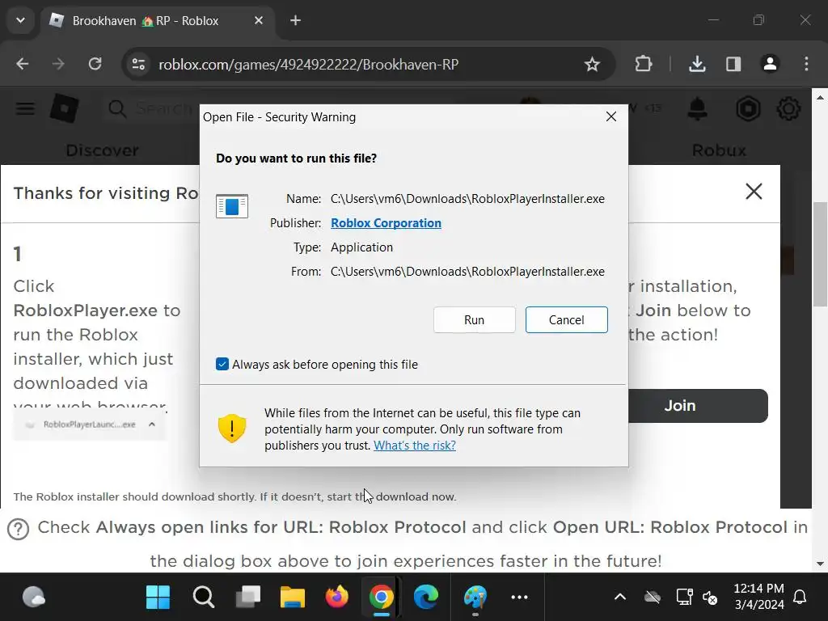Close the Thanks for visiting Roblox popup
Viewport: 828px width, 621px height.
754,191
